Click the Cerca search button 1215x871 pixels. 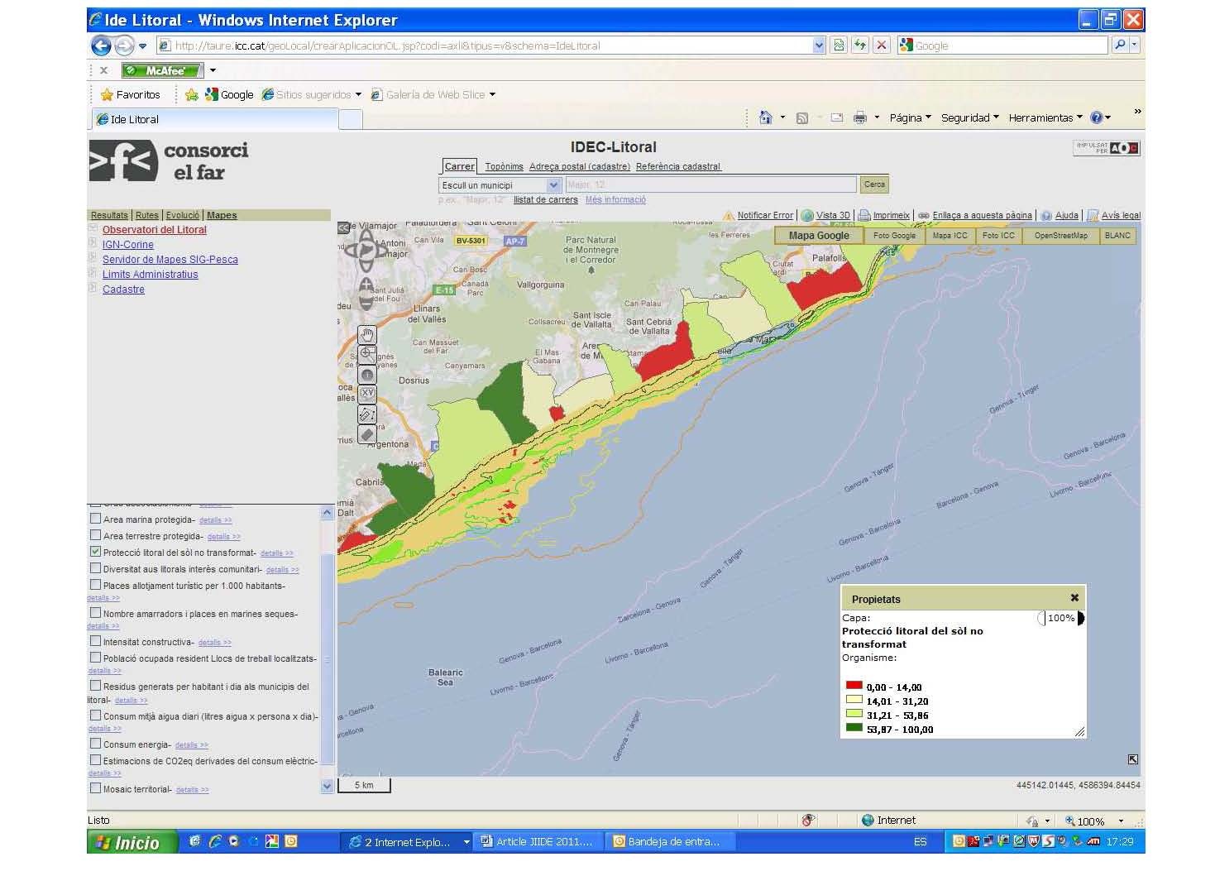coord(874,184)
